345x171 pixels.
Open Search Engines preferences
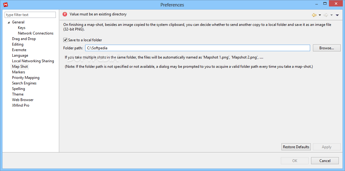pyautogui.click(x=24, y=83)
